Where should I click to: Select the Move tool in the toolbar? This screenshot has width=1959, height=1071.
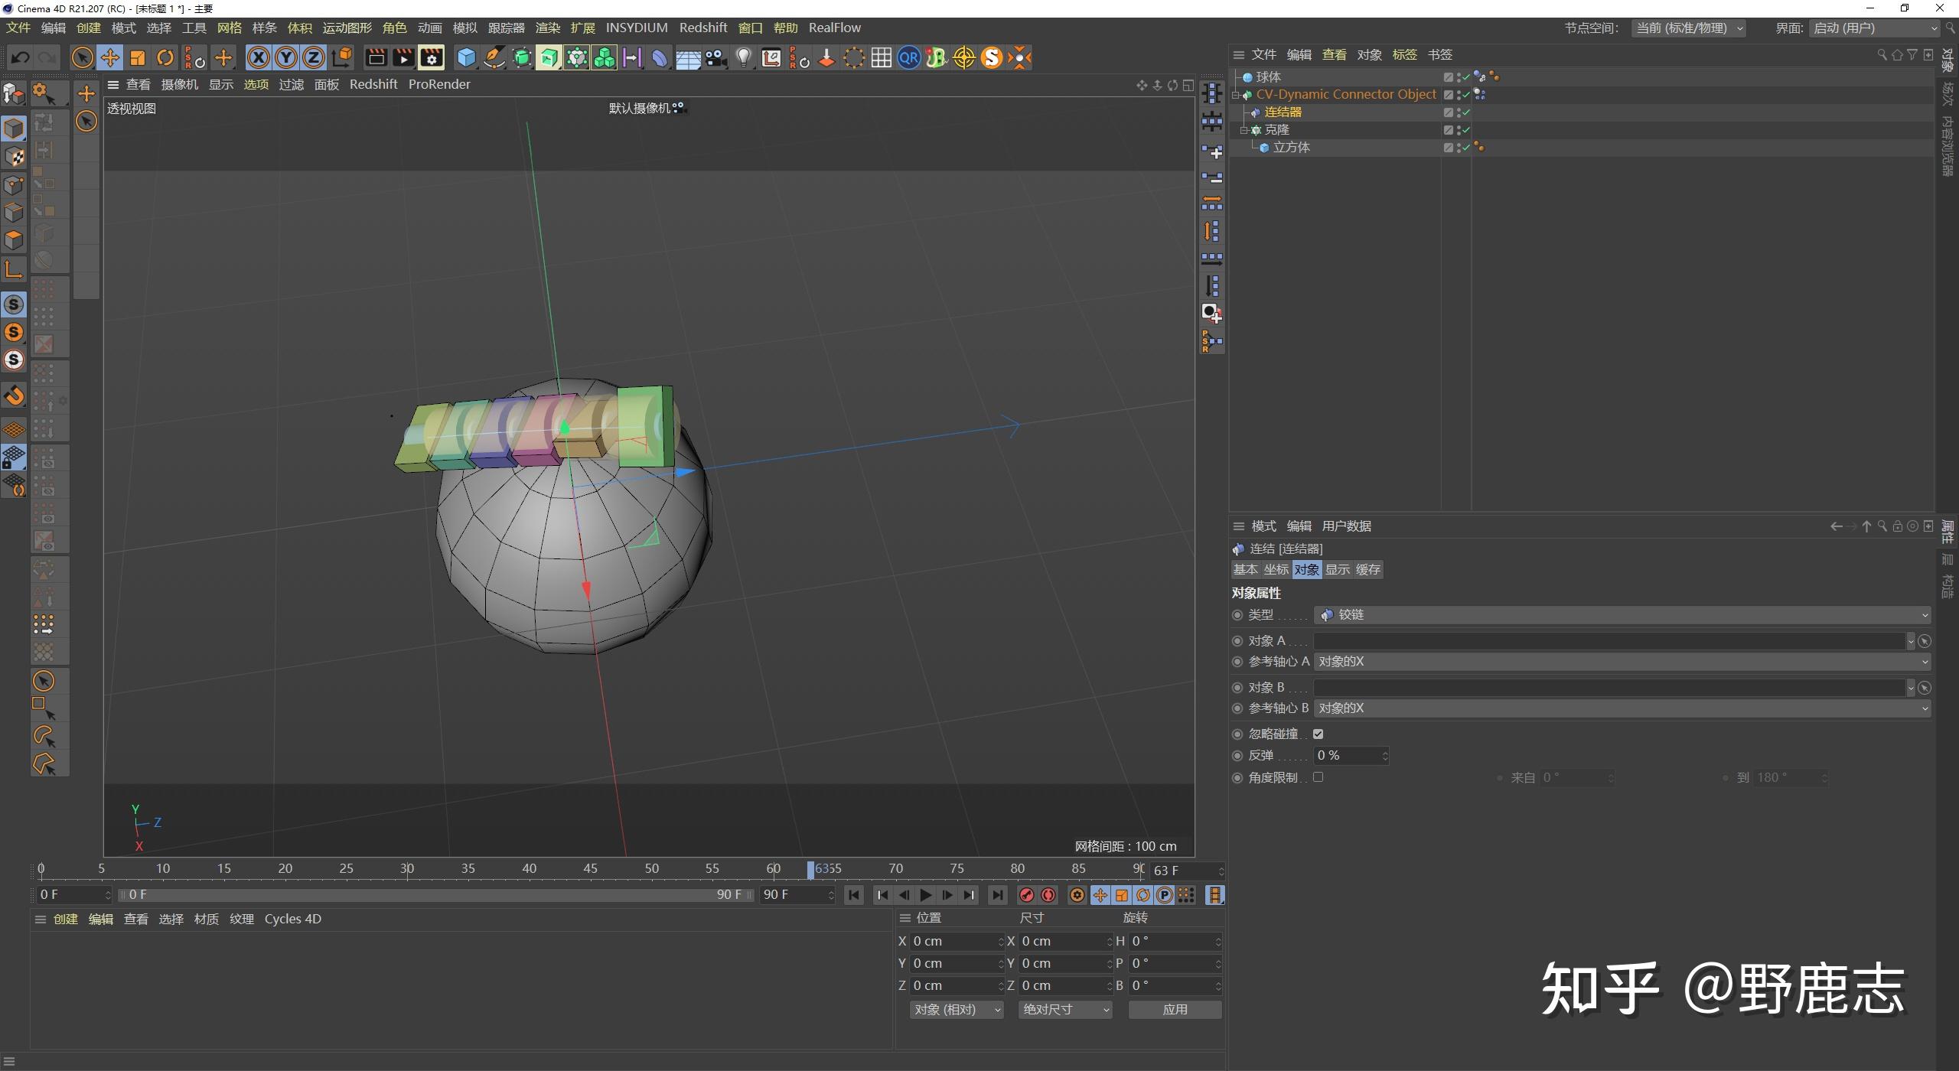coord(109,57)
